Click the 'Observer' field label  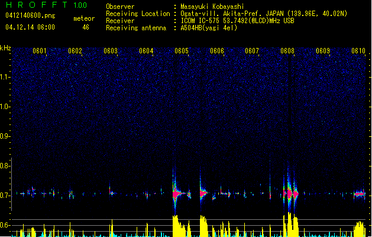pyautogui.click(x=120, y=7)
